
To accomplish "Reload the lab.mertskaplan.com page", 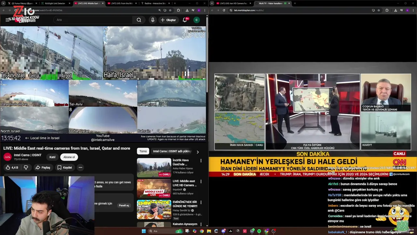I will (x=224, y=10).
